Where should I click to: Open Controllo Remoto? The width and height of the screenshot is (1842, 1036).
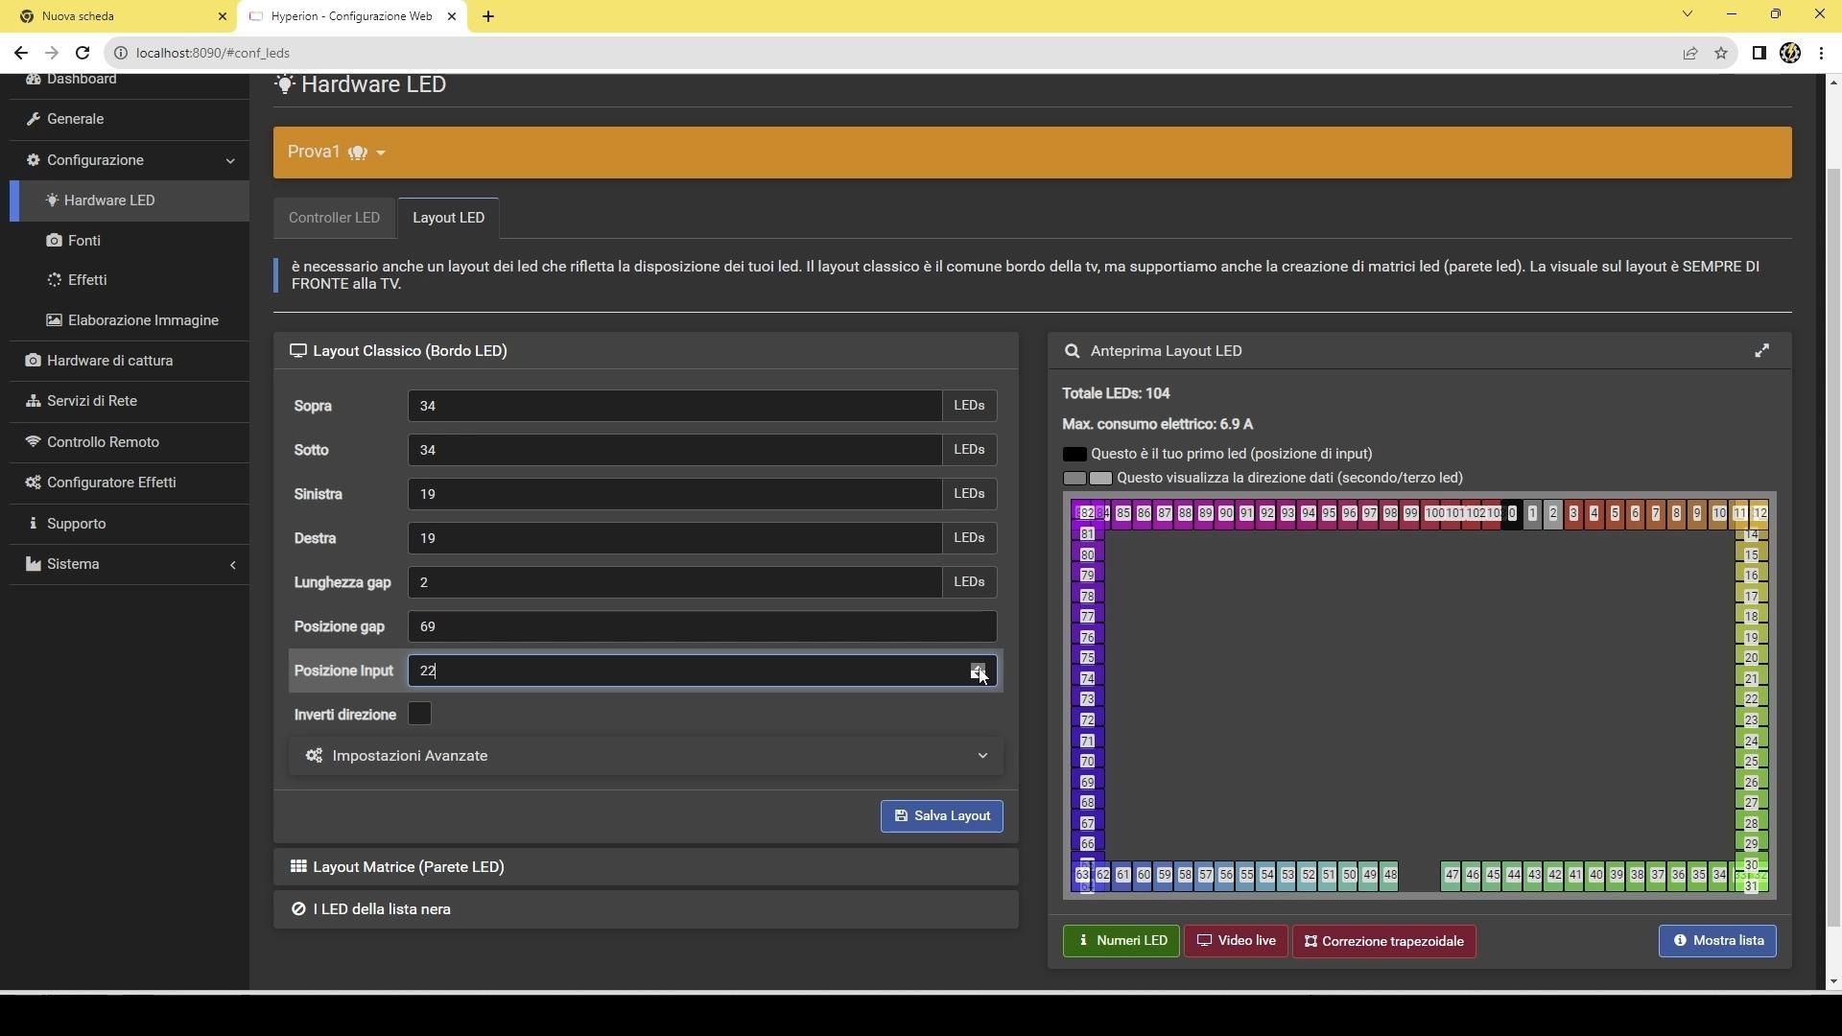click(102, 442)
